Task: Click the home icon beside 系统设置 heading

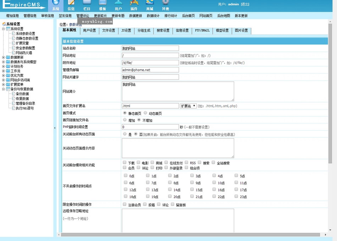Action: click(x=4, y=24)
